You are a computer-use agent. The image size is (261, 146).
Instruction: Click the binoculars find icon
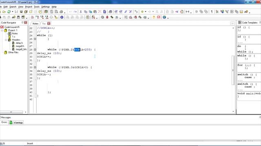[x=18, y=17]
